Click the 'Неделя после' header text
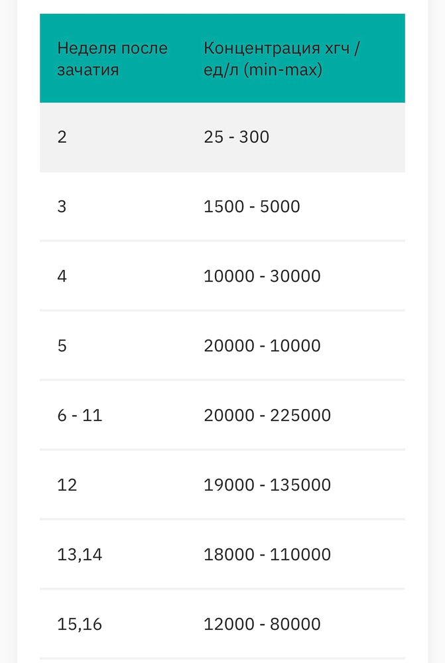The height and width of the screenshot is (663, 445). pos(112,48)
